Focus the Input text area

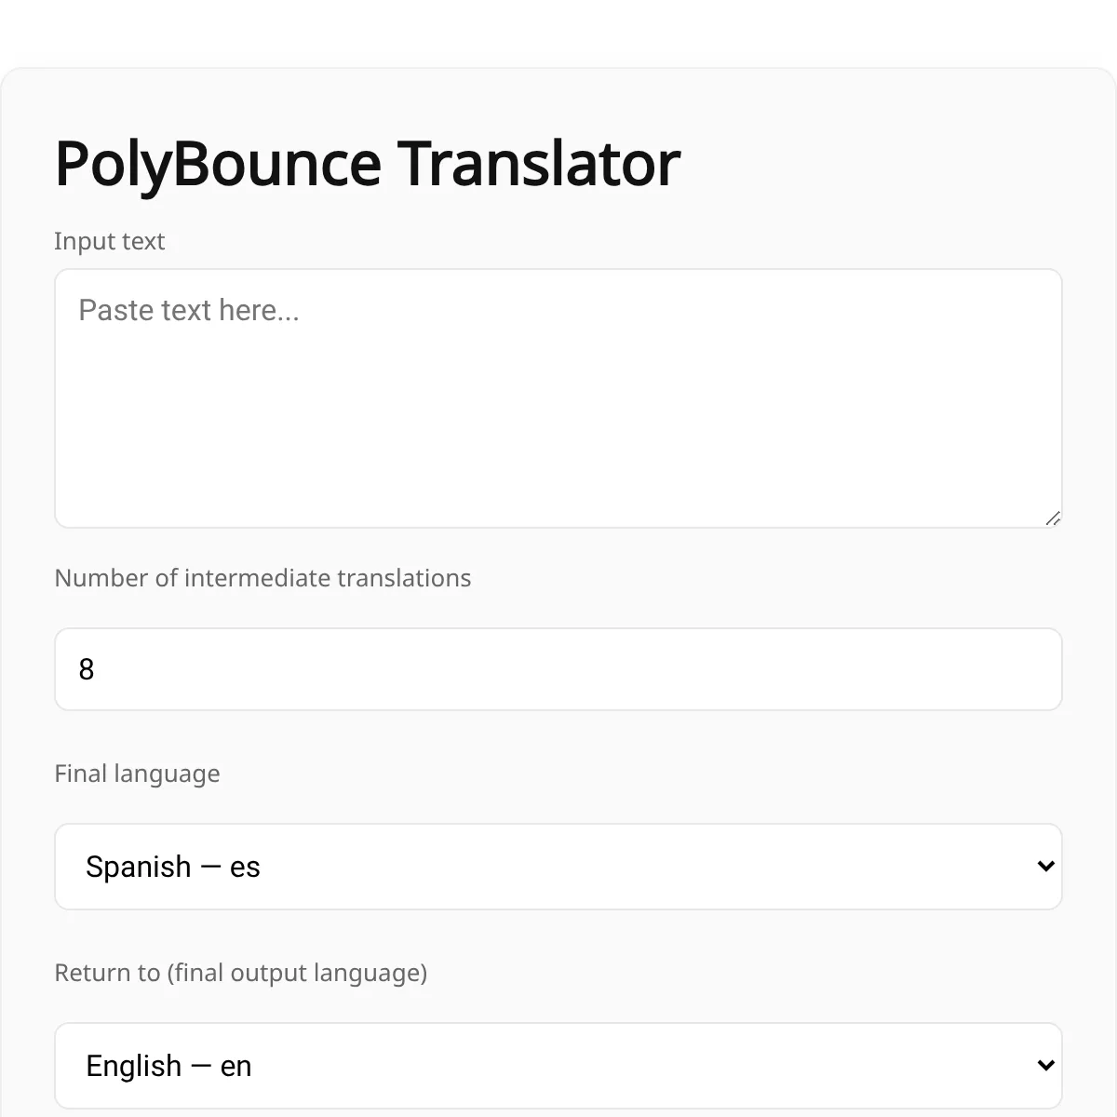click(x=558, y=398)
